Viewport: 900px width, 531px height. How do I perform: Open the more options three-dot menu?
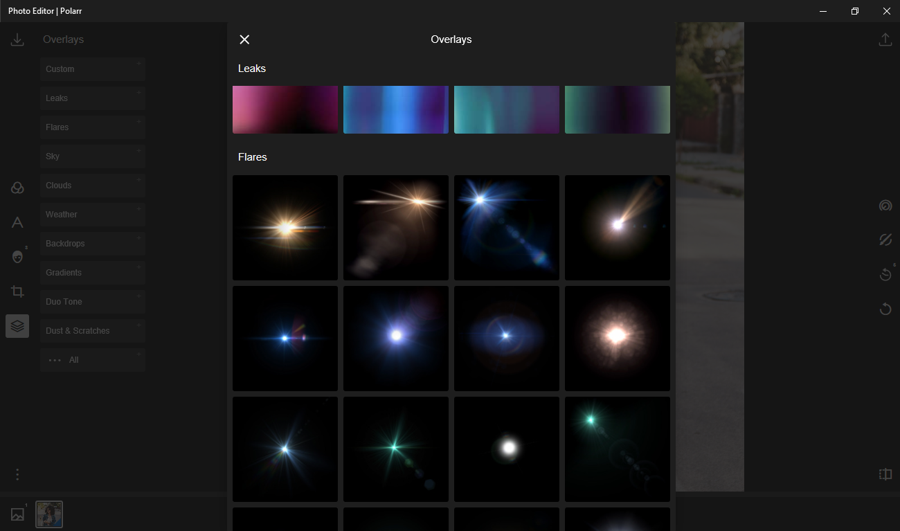pos(17,474)
